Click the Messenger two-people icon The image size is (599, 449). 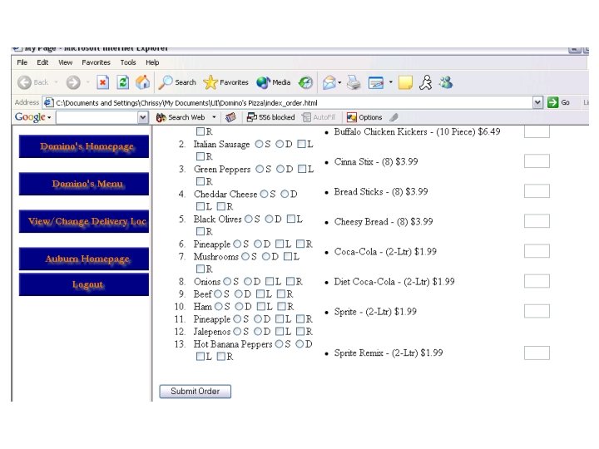click(x=446, y=82)
